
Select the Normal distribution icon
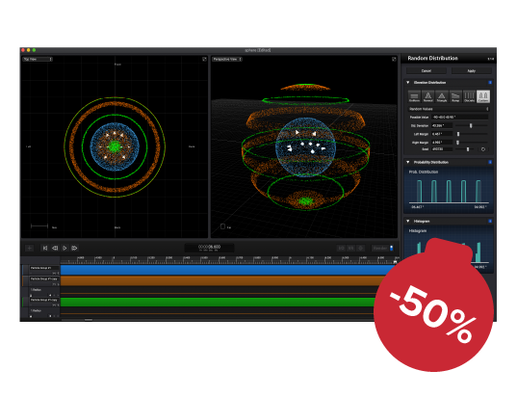coord(428,96)
